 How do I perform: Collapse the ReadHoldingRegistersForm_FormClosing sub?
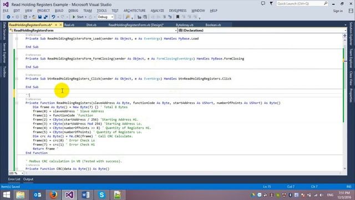17,59
